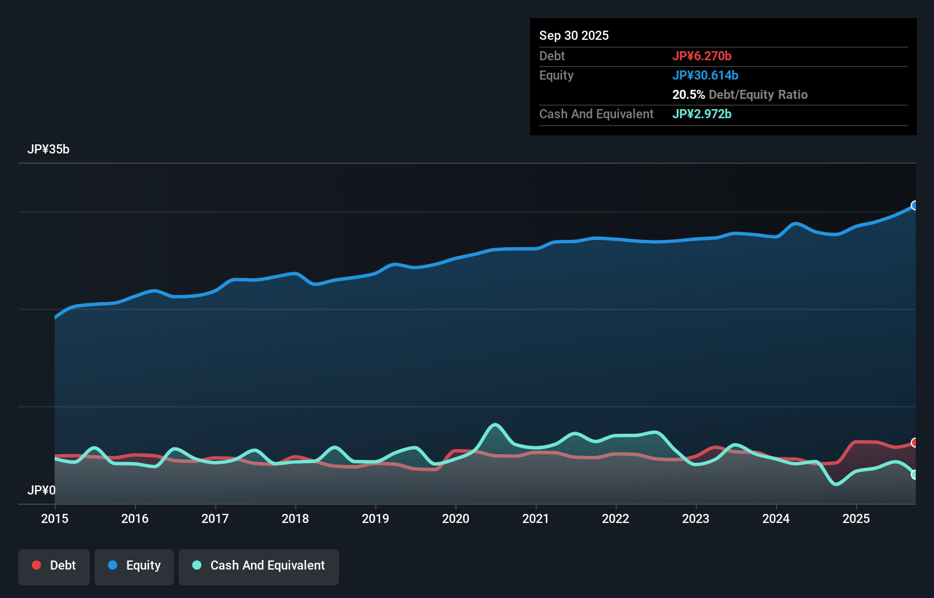Click the Equity value JP¥30.614b link
The height and width of the screenshot is (598, 934).
[705, 74]
